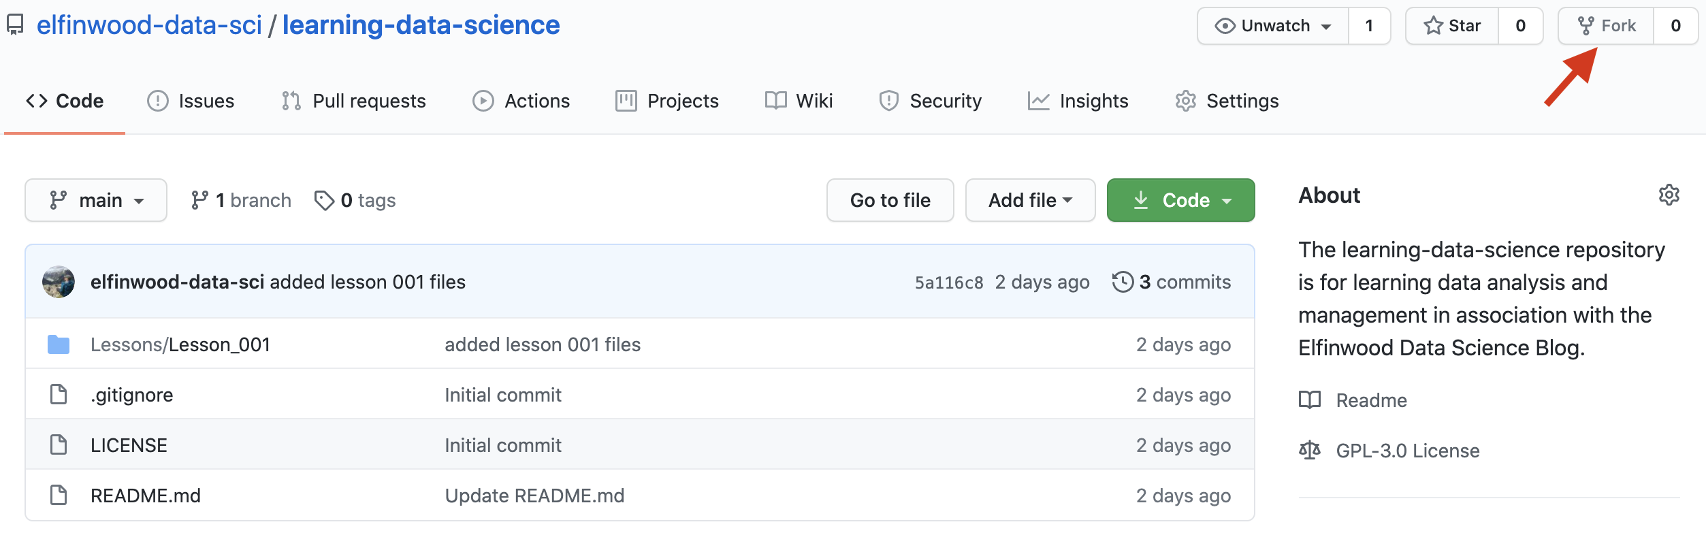This screenshot has width=1706, height=535.
Task: Open the 5a116c8 commit hash link
Action: tap(948, 282)
